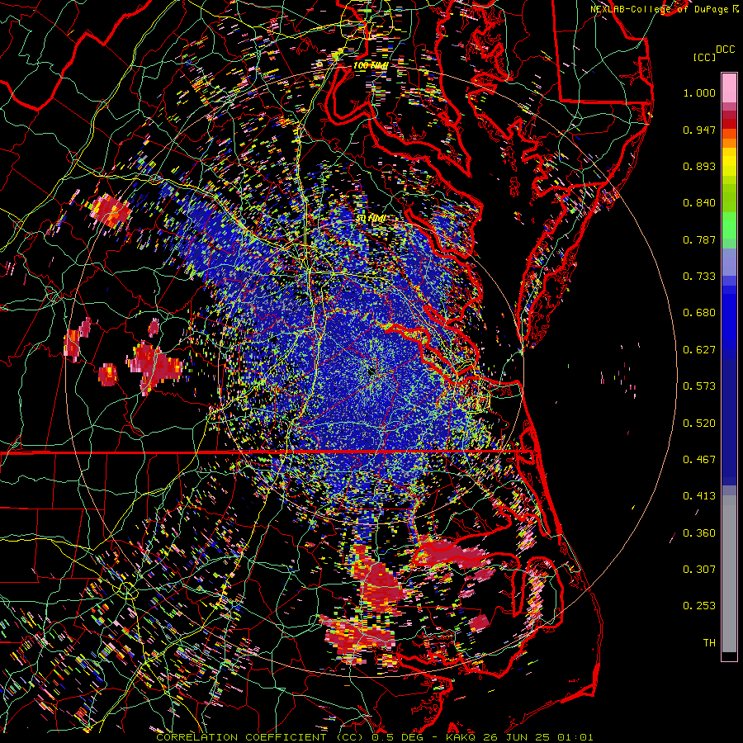Viewport: 743px width, 743px height.
Task: Select the 0.893 legend value
Action: pos(699,166)
